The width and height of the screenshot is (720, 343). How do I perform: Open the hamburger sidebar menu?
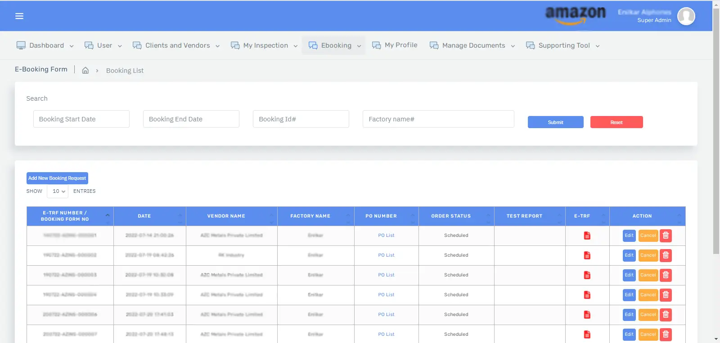(19, 16)
